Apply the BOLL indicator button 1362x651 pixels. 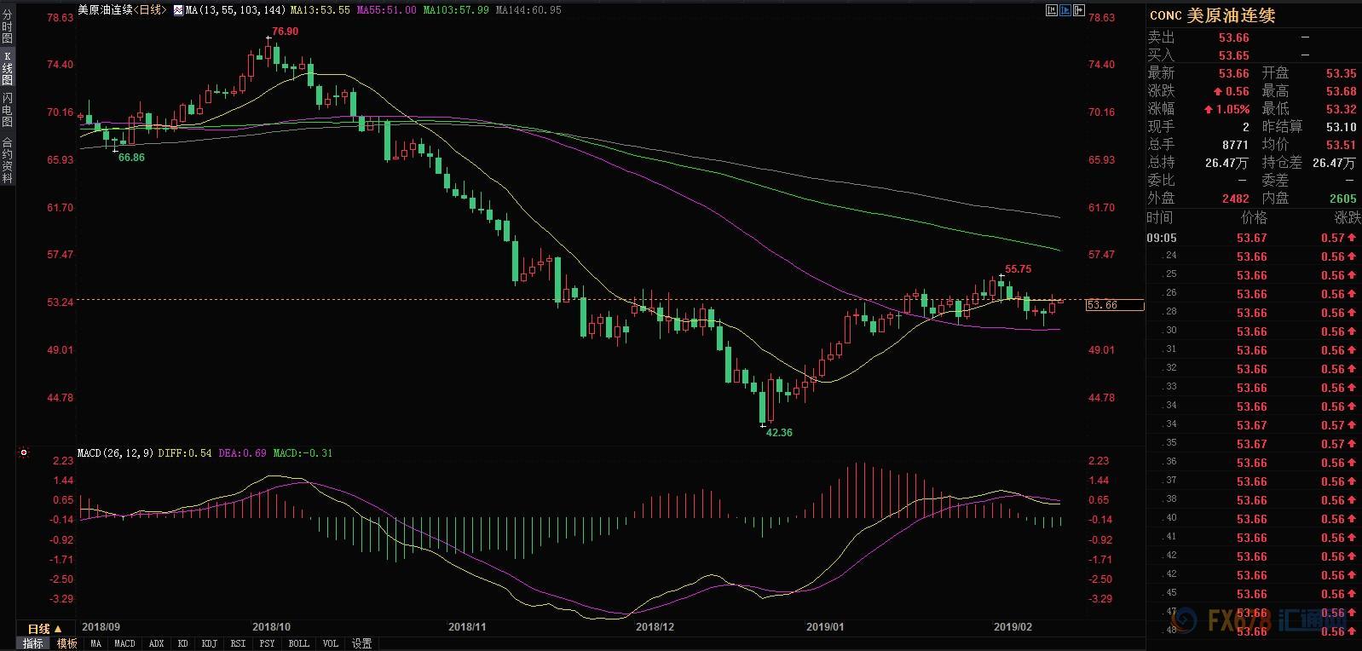(298, 643)
